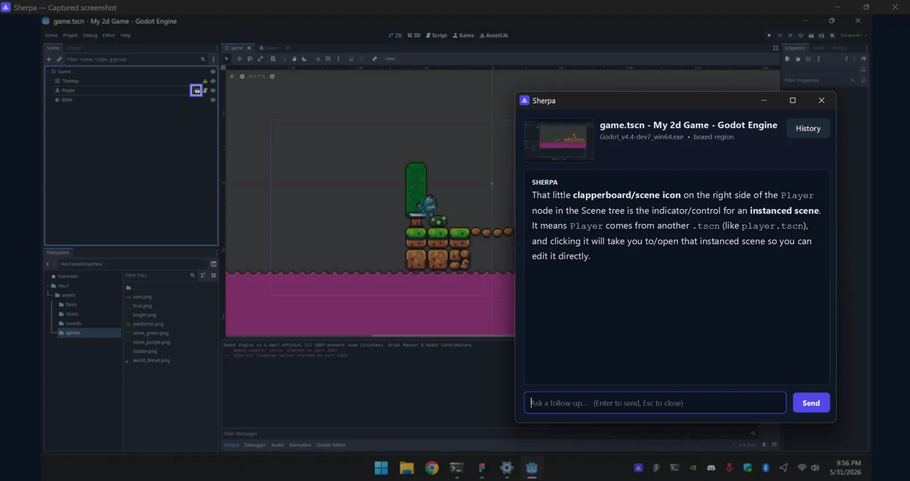Open snapping options three-dot menu

click(x=338, y=58)
